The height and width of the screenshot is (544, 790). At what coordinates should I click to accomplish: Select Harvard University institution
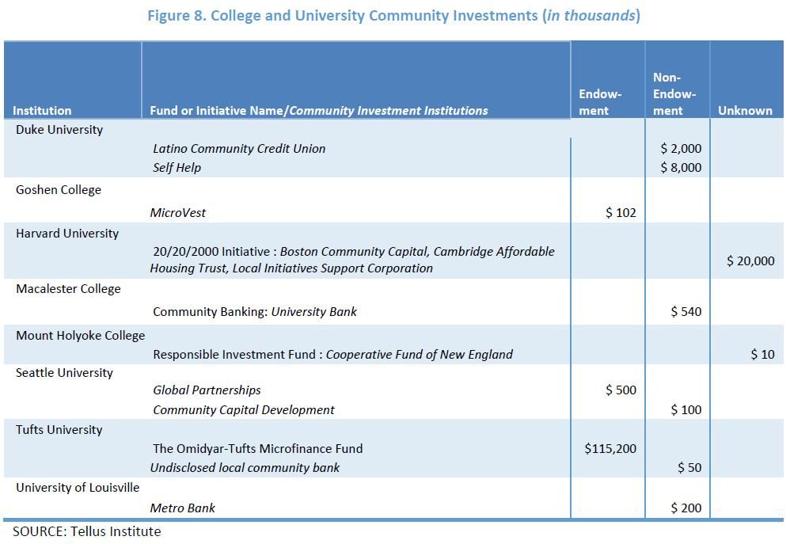[x=67, y=234]
